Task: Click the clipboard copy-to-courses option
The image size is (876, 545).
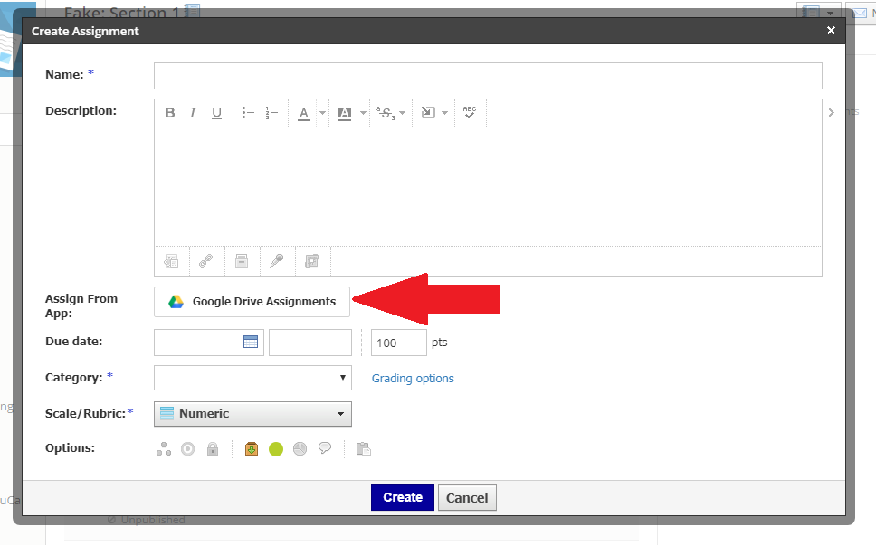Action: click(x=364, y=448)
